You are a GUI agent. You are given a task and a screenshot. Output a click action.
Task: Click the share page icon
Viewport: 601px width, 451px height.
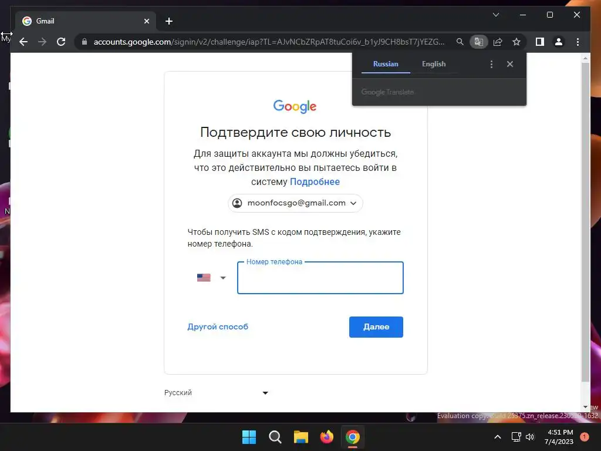(x=498, y=42)
